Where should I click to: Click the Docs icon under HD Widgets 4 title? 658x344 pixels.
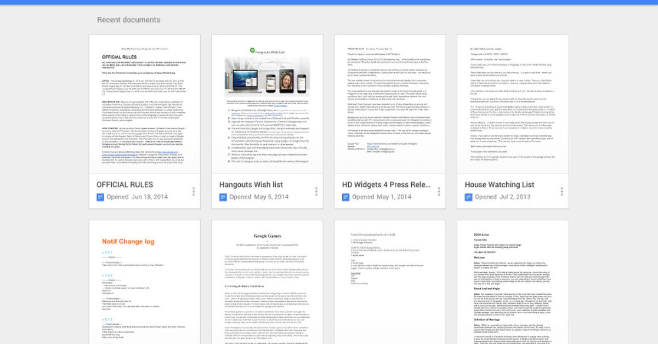[346, 197]
